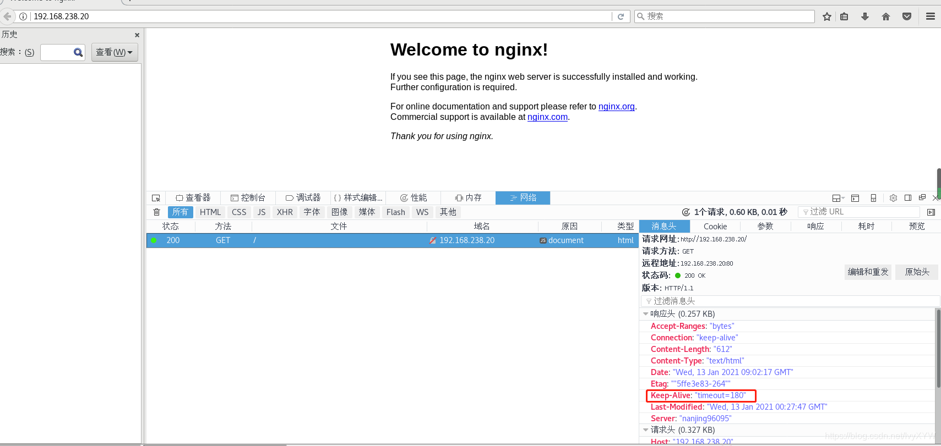Bookmark this page with the star icon
The height and width of the screenshot is (446, 941).
click(826, 16)
